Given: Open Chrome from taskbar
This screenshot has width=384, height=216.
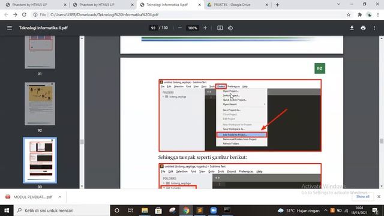Looking at the screenshot, I should 186,211.
